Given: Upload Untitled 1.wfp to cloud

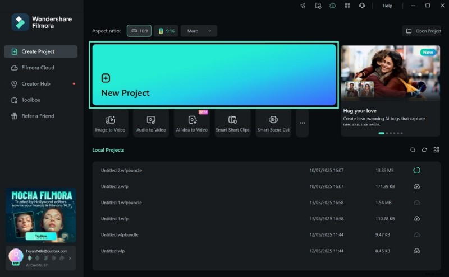Looking at the screenshot, I should (x=416, y=219).
